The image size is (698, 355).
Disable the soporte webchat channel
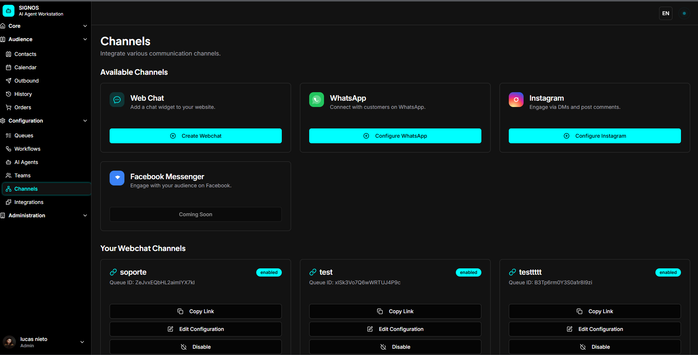tap(196, 347)
